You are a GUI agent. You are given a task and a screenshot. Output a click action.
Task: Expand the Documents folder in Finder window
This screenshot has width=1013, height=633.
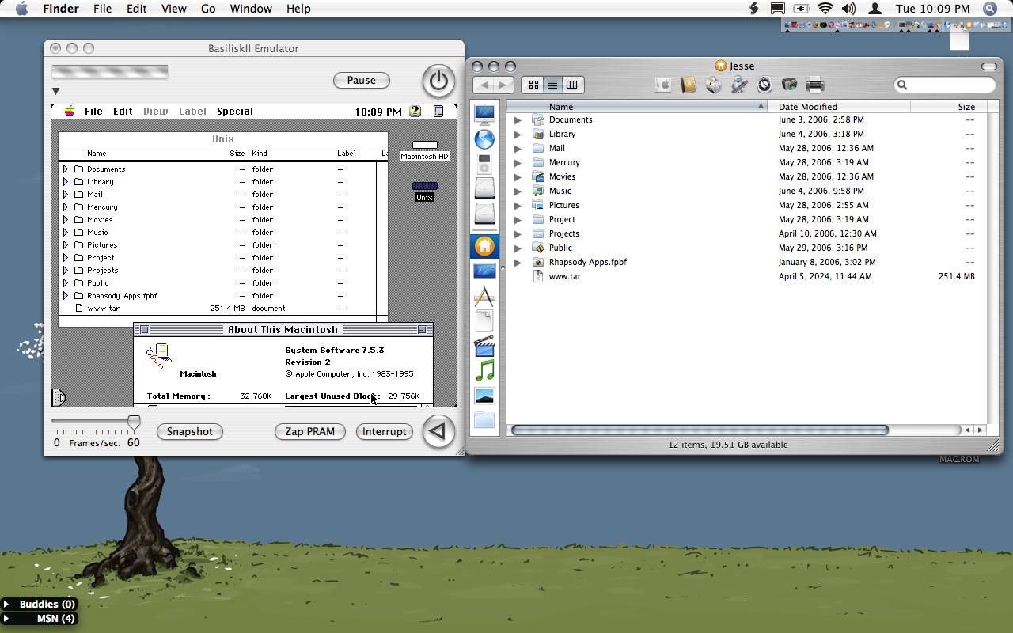(x=518, y=120)
